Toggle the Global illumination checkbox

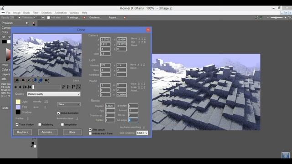pos(58,113)
